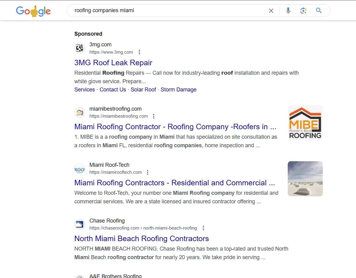Click the magnifying glass search button
Image resolution: width=356 pixels, height=278 pixels.
pyautogui.click(x=319, y=11)
